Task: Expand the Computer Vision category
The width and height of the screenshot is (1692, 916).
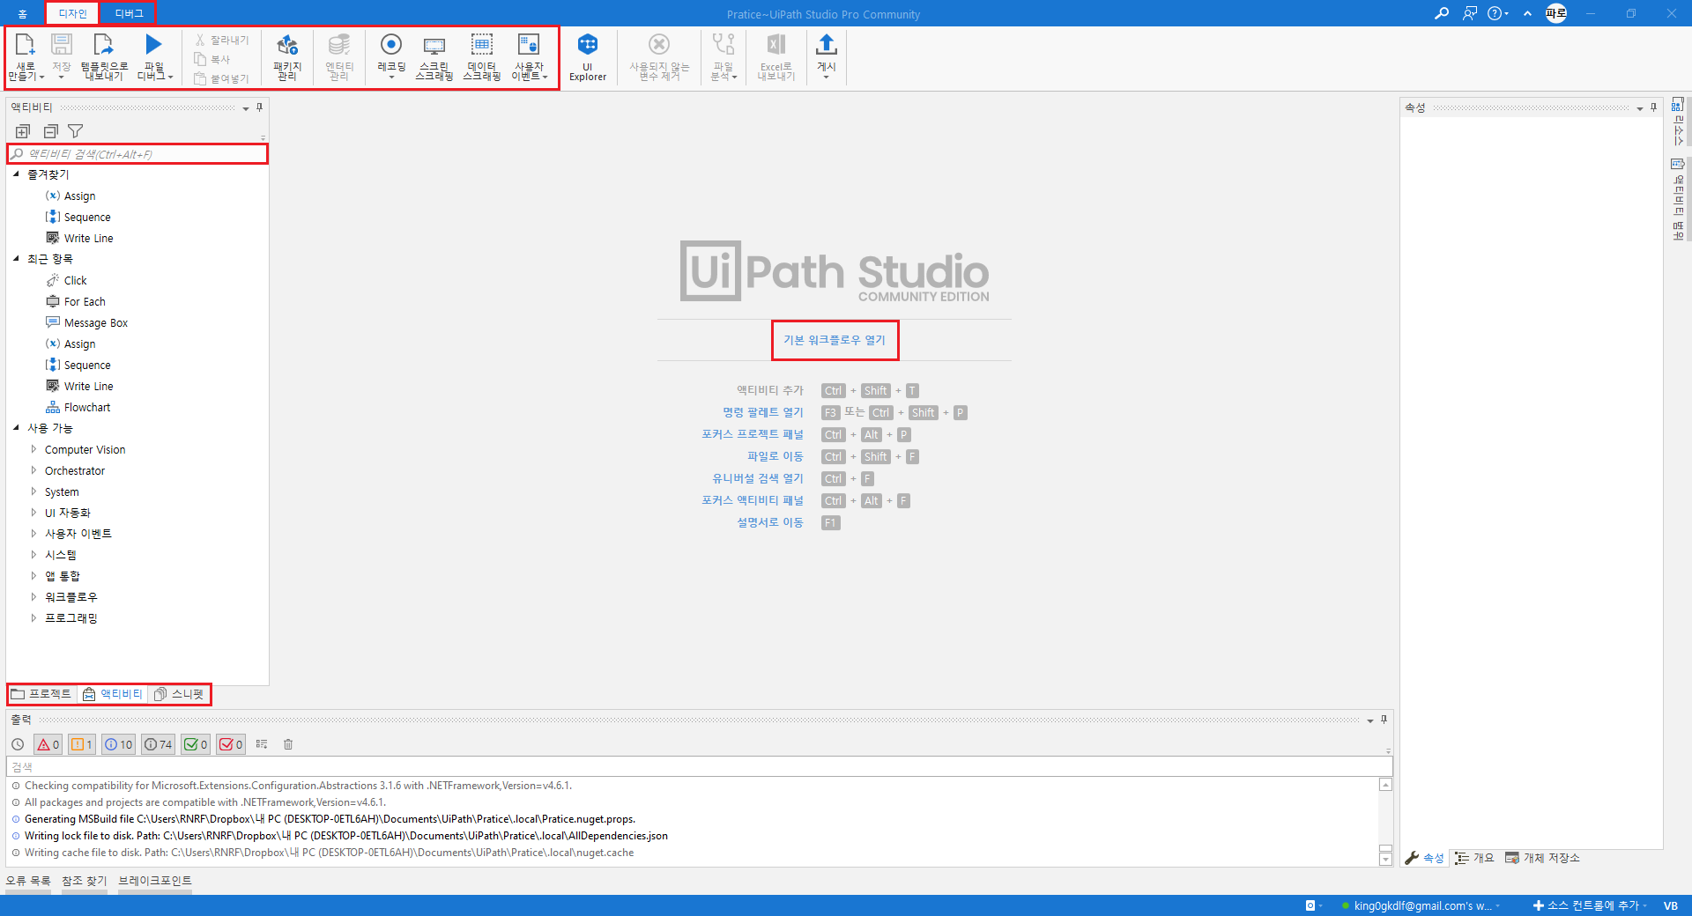Action: [x=33, y=449]
